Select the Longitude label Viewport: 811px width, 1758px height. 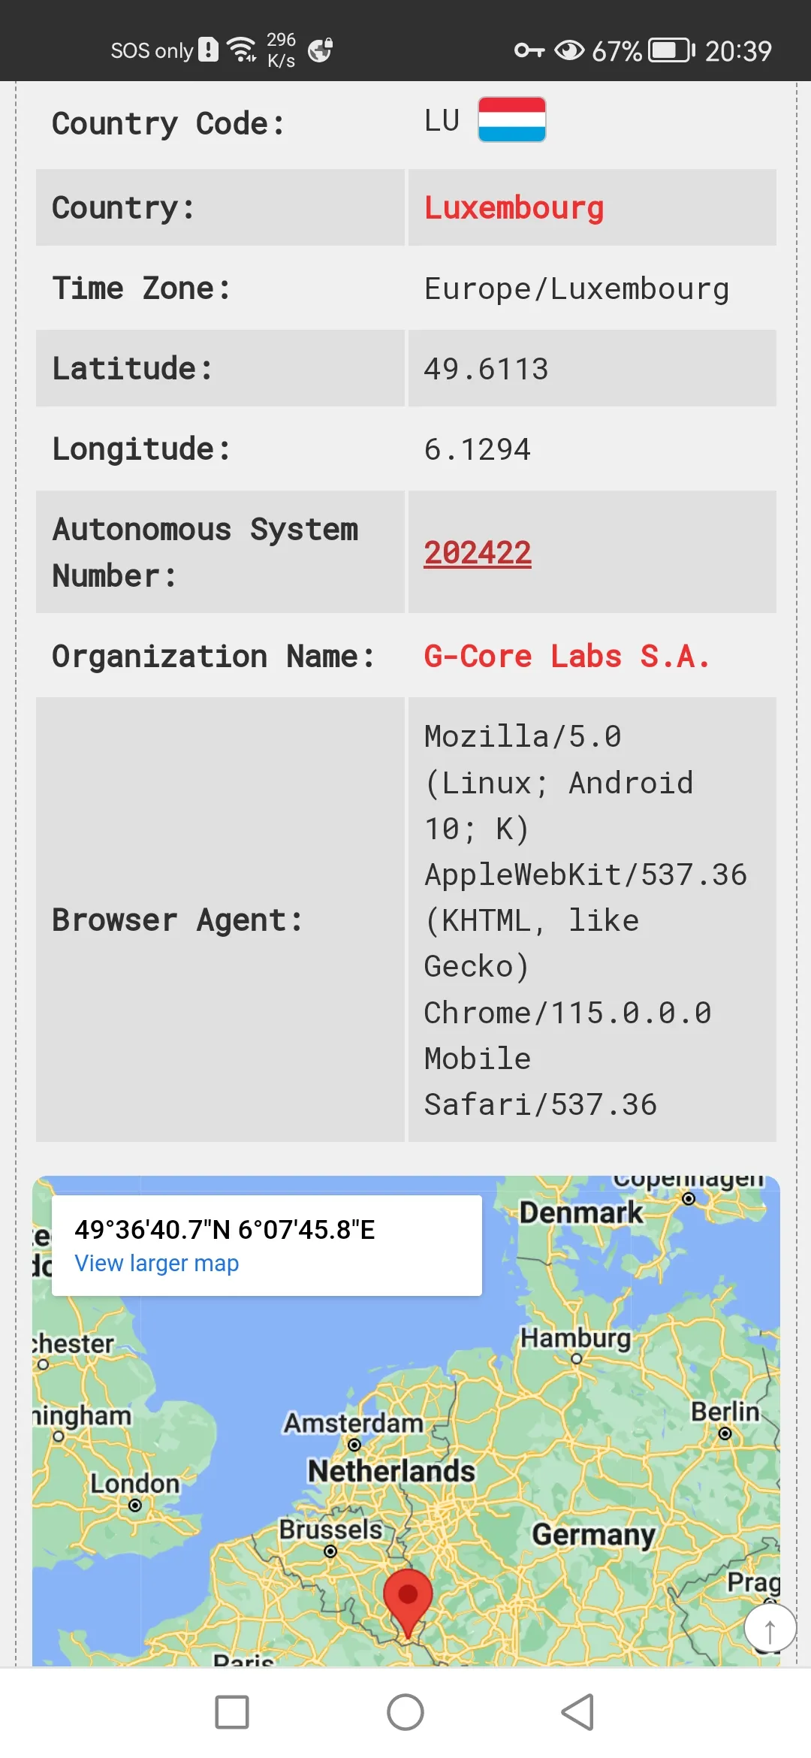141,449
